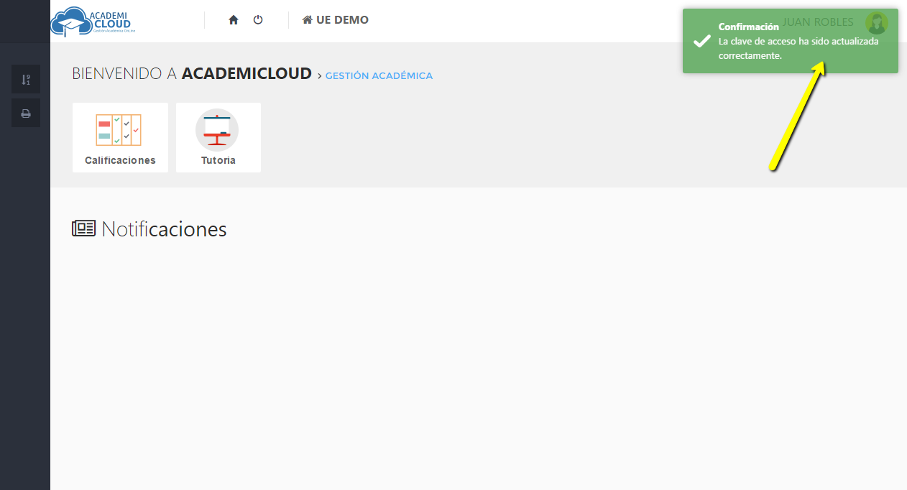Click the confirmation checkmark icon
This screenshot has height=490, width=907.
pyautogui.click(x=702, y=41)
